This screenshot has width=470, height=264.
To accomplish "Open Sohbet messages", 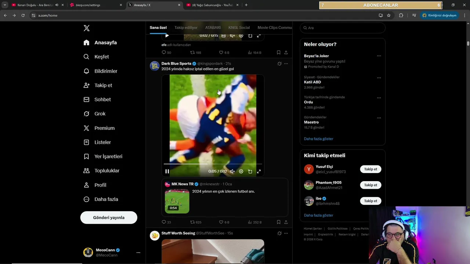I will click(x=97, y=99).
